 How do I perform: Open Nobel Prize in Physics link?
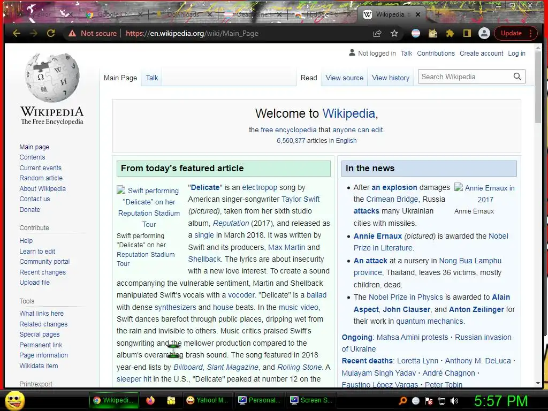pyautogui.click(x=406, y=297)
